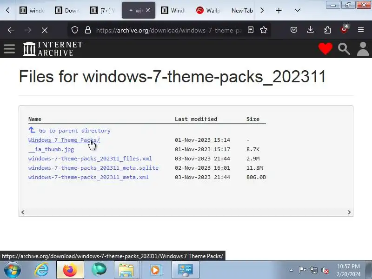Open the Extensions puzzle icon
Screen dimensions: 372x279
pyautogui.click(x=327, y=30)
